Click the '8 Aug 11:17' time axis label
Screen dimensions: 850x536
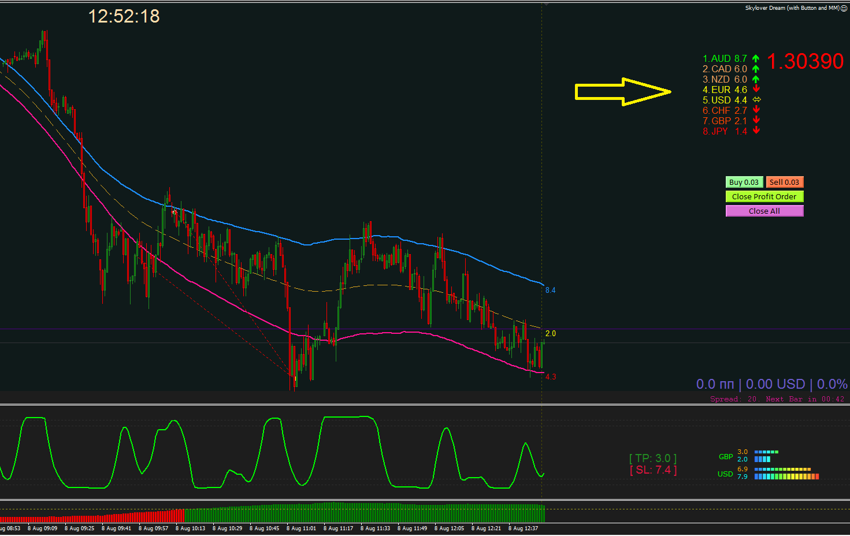coord(339,528)
